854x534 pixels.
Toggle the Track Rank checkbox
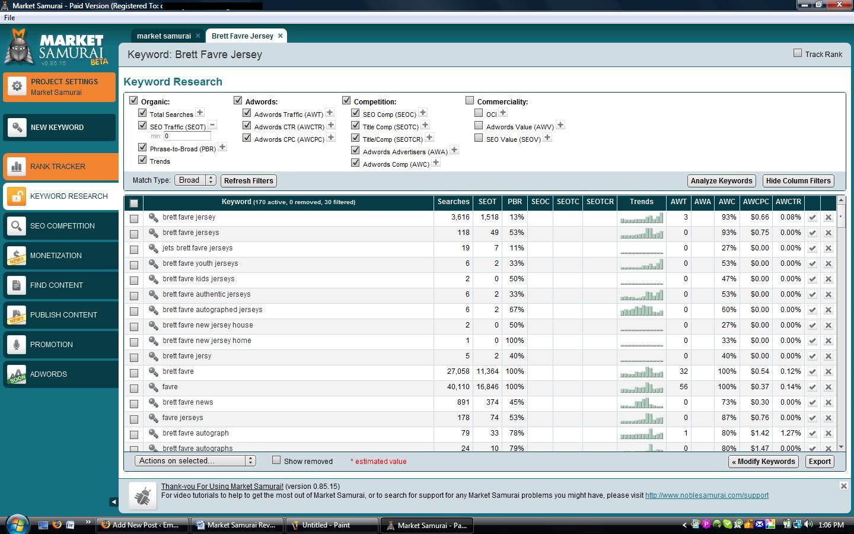(x=798, y=53)
